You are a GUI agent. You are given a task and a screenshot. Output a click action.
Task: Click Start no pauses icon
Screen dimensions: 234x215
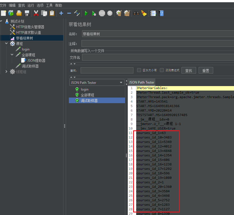(94, 13)
